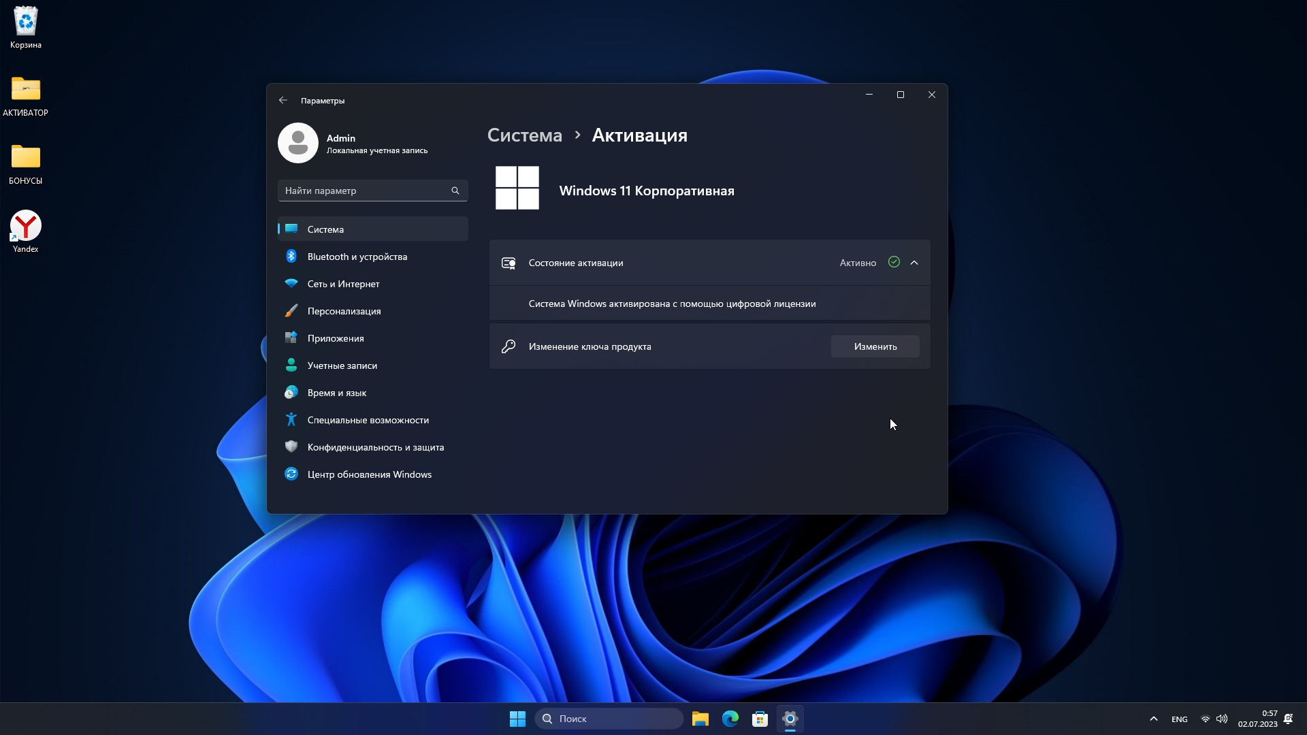The height and width of the screenshot is (735, 1307).
Task: Select the АКТИВАТОР folder on desktop
Action: [26, 91]
